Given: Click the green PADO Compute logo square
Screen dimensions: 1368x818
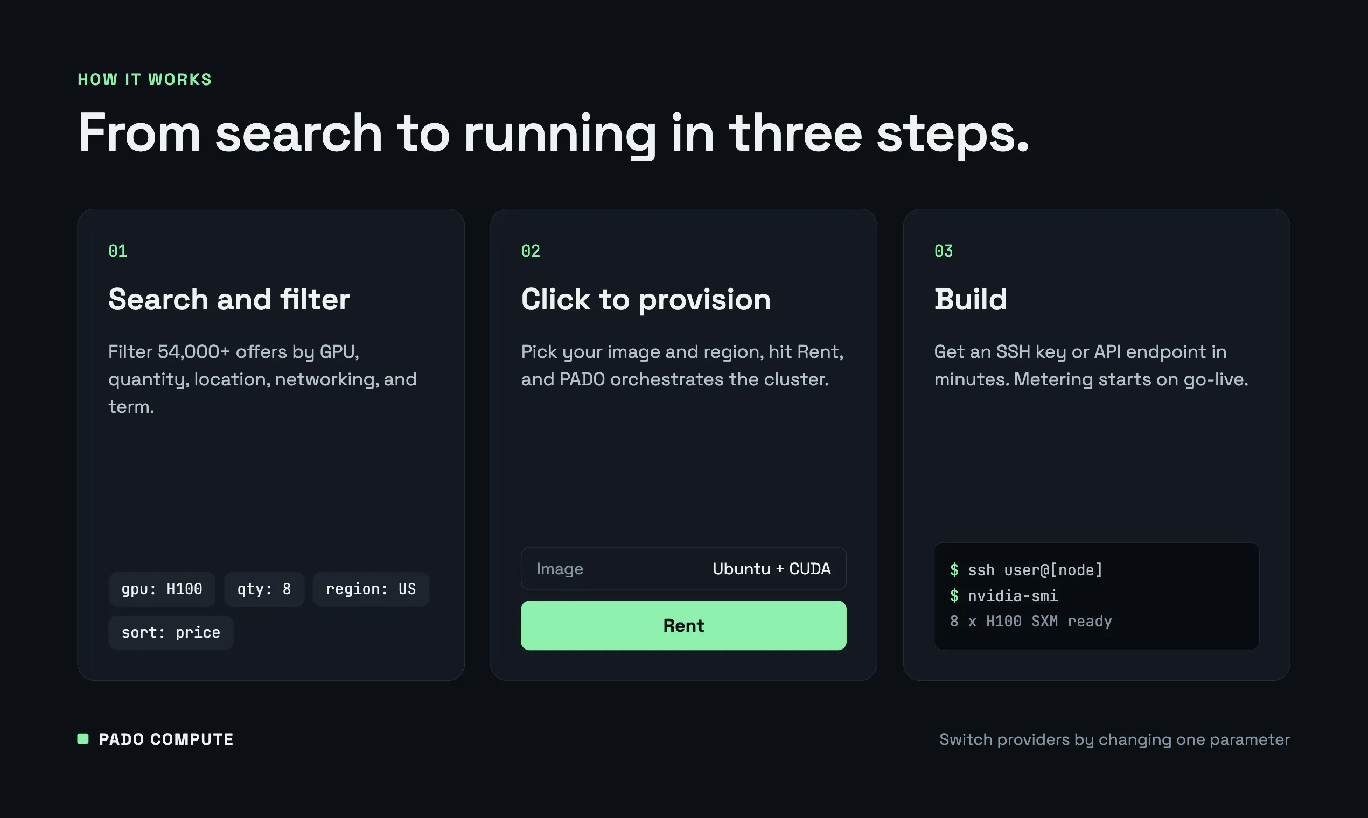Looking at the screenshot, I should 83,739.
